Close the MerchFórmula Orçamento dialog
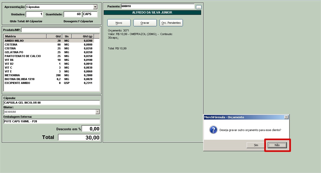 coord(286,117)
